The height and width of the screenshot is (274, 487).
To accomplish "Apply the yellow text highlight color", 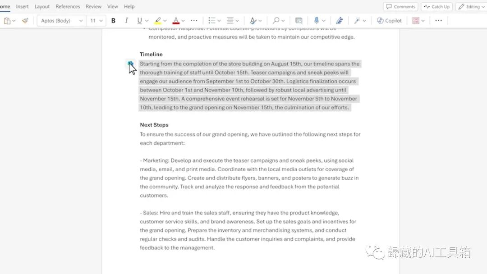I will (158, 21).
